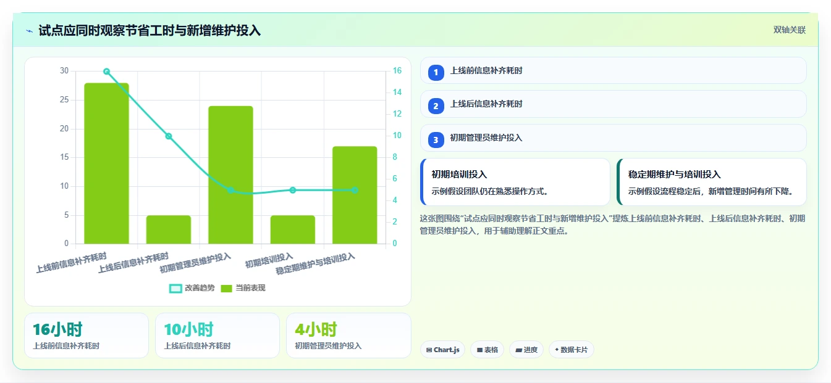Click the 当前表现 legend text
The height and width of the screenshot is (383, 831).
(x=251, y=288)
